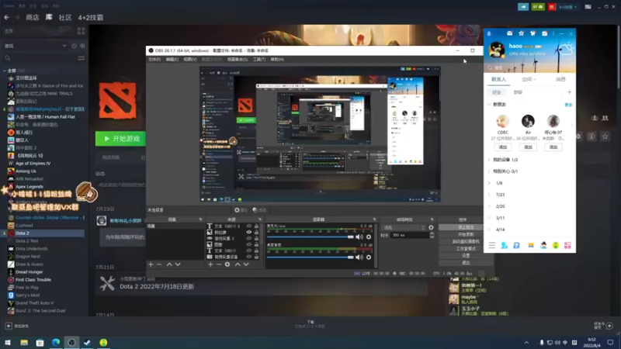Toggle visibility of the game capture 2 source
Screen dimensions: 621x349
tap(248, 239)
